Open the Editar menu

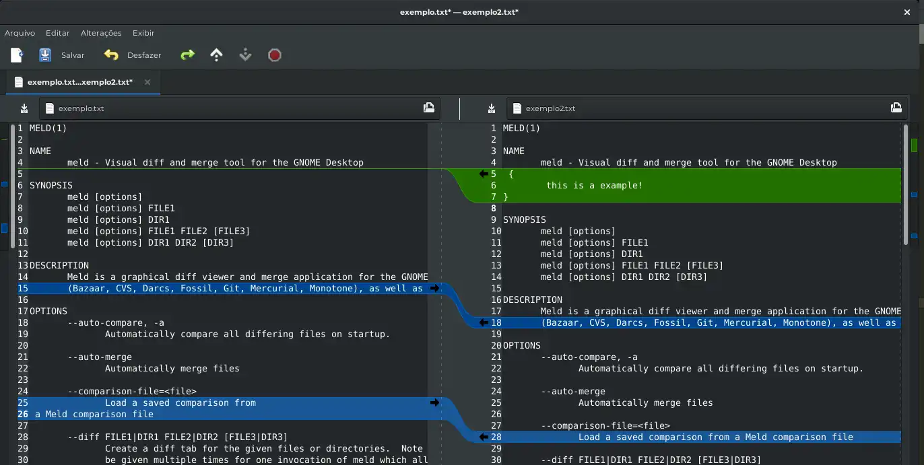coord(57,33)
